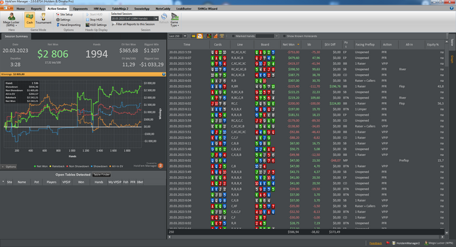Open the Feedback link in status bar
The width and height of the screenshot is (456, 247).
point(375,243)
